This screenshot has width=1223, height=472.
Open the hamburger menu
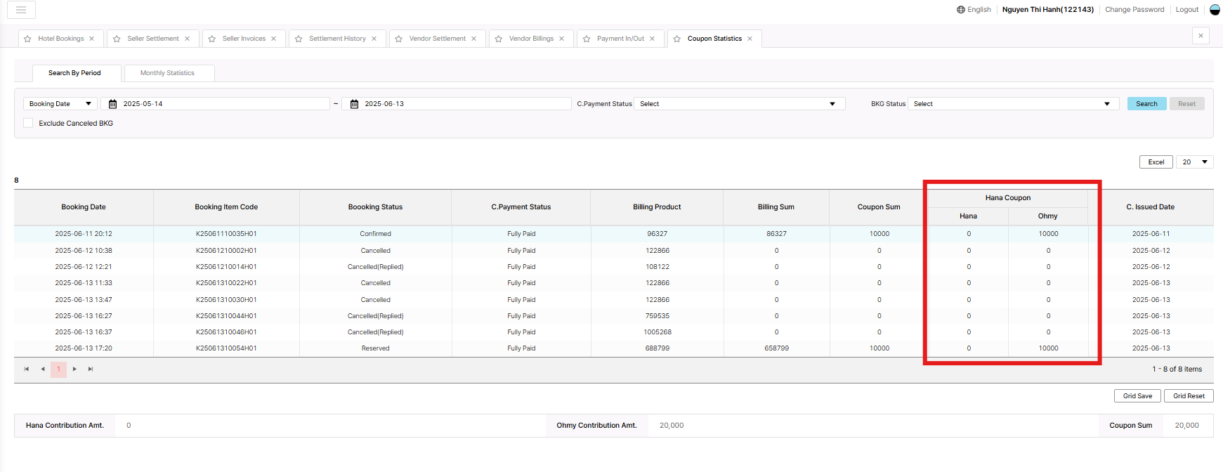coord(21,10)
